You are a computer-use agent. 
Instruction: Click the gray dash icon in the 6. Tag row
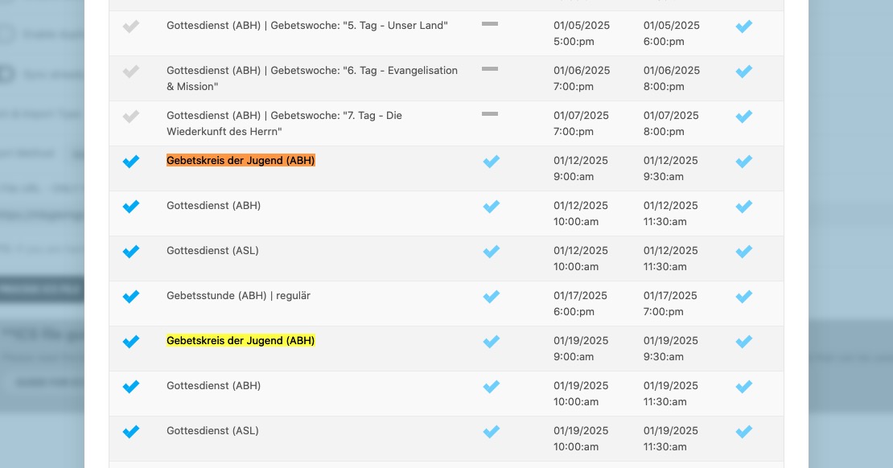click(490, 69)
